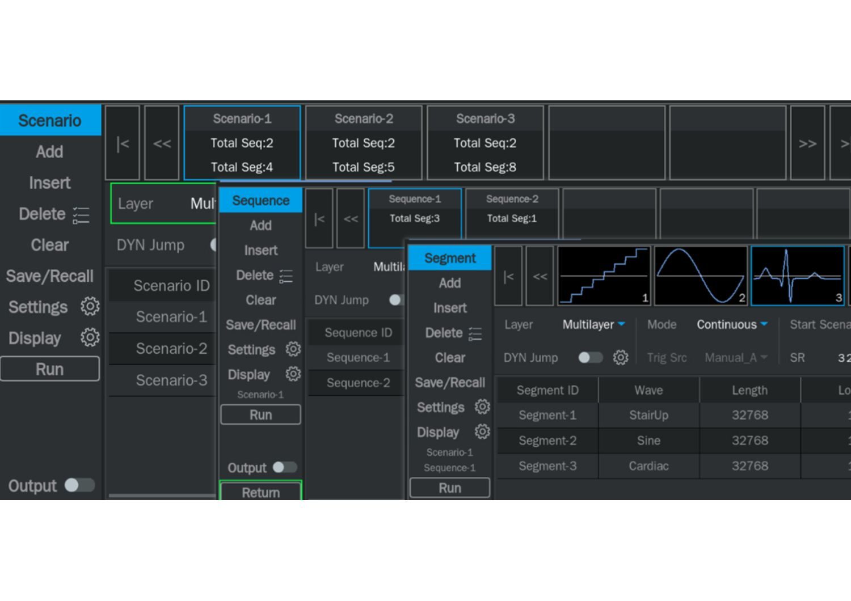Viewport: 851px width, 601px height.
Task: Click the Scenario panel Delete list icon
Action: pos(81,215)
